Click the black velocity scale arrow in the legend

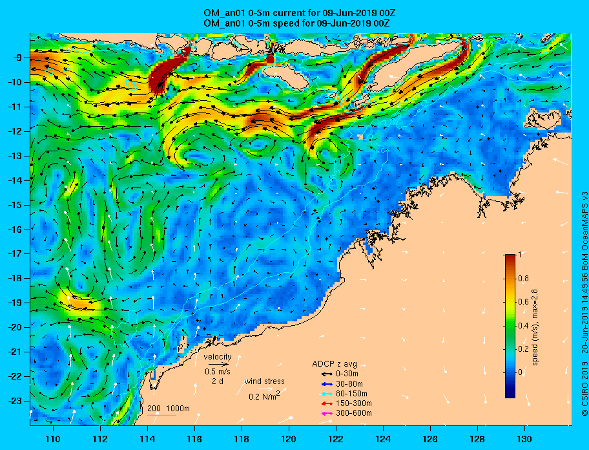coord(218,364)
